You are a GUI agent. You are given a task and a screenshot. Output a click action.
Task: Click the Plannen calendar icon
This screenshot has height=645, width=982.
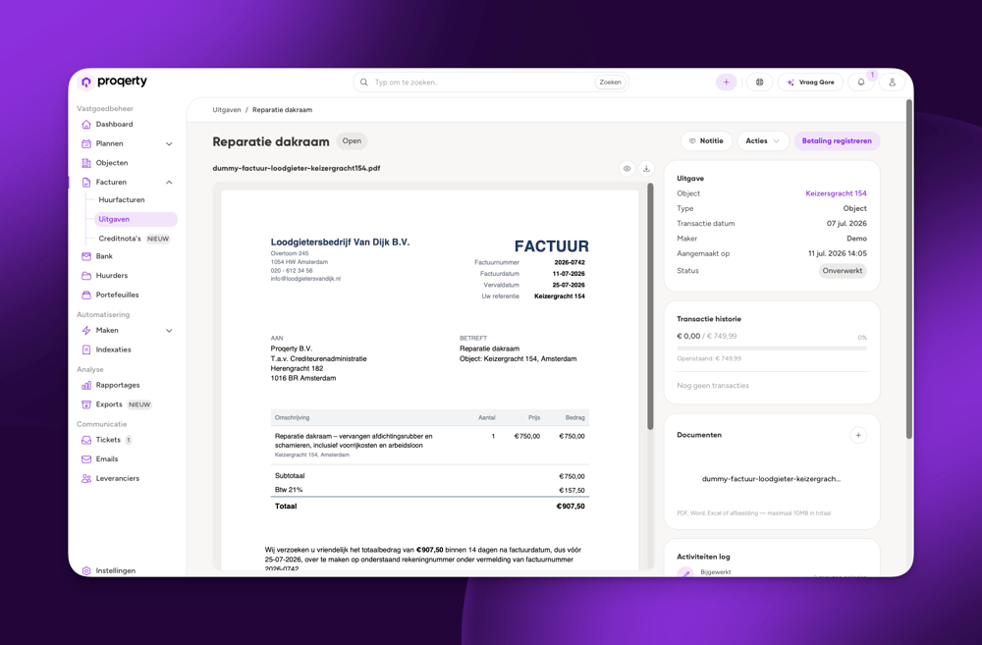(86, 144)
